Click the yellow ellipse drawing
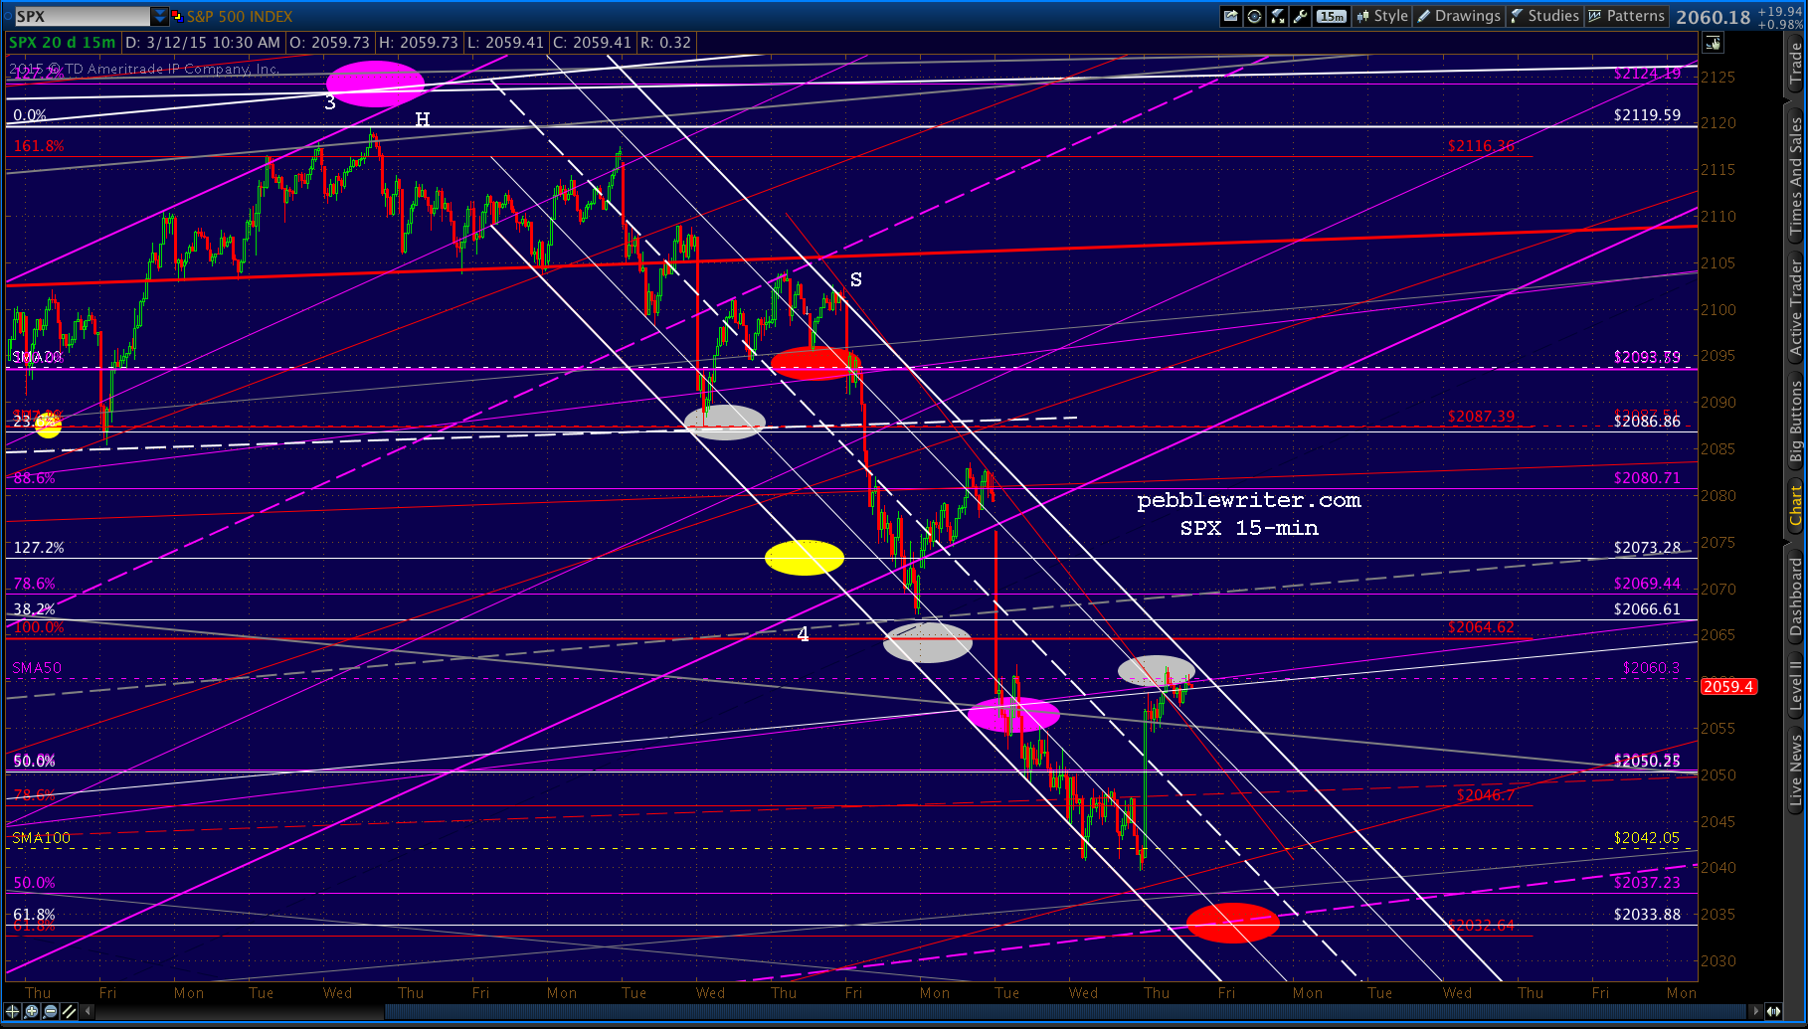1808x1029 pixels. pyautogui.click(x=805, y=558)
